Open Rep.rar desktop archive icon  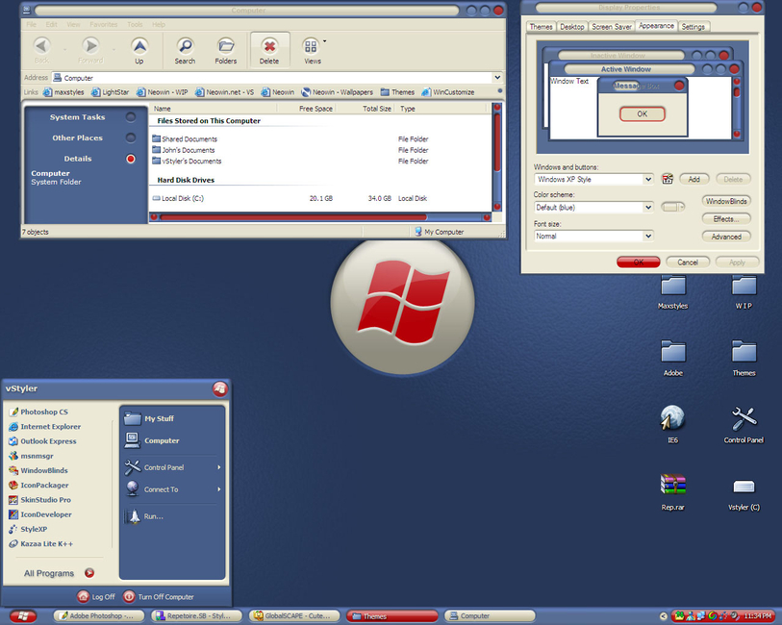tap(672, 491)
